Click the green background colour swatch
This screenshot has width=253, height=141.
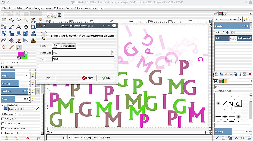coord(26,57)
